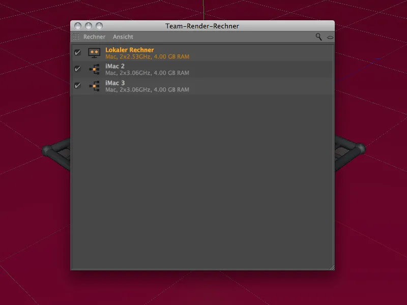Uncheck the Lokaler Rechner checkbox
Image resolution: width=407 pixels, height=305 pixels.
78,52
